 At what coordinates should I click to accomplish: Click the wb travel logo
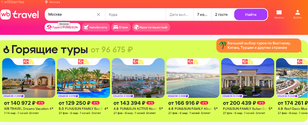(20, 15)
